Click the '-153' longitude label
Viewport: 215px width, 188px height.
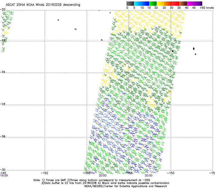pyautogui.click(x=171, y=173)
